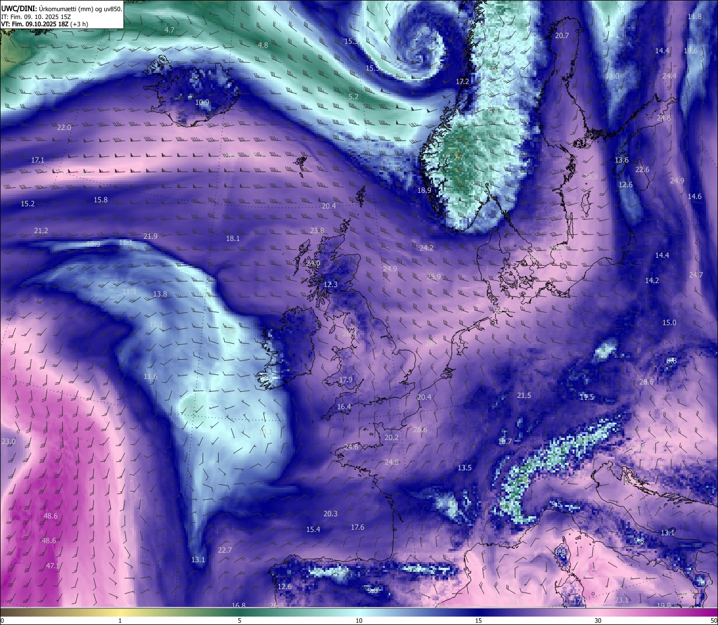Click the value 16.8 near the color scale

click(239, 605)
